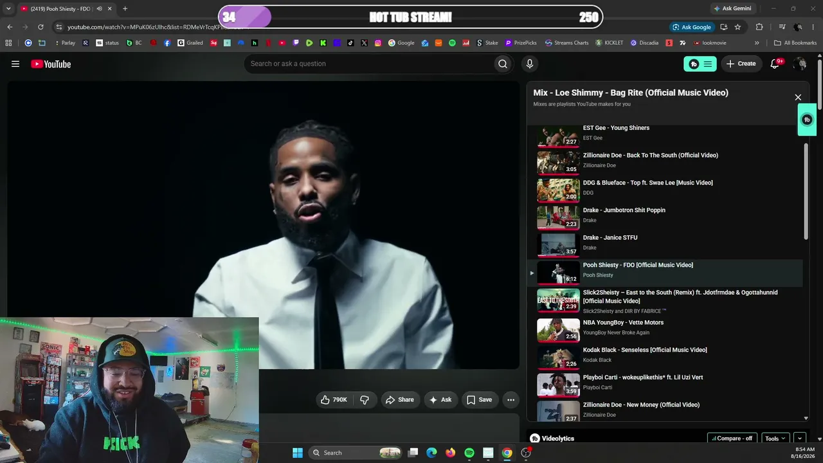Dislike the video

365,399
